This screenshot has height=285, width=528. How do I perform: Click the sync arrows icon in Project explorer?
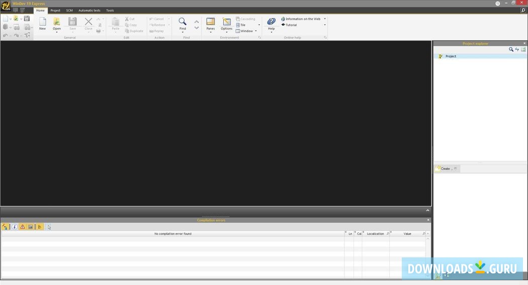pos(517,49)
